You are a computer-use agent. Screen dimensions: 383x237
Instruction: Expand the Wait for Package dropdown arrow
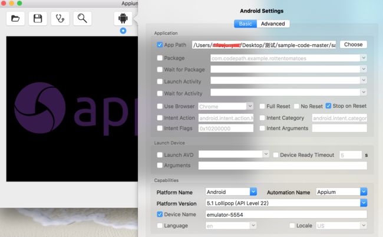[x=364, y=69]
